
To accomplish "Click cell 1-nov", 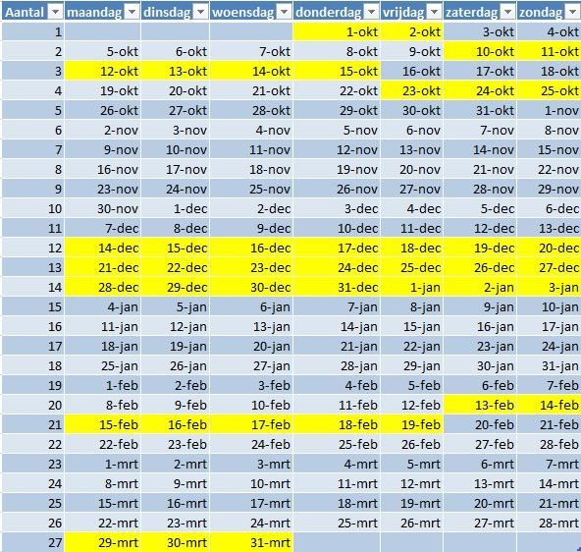I will click(x=549, y=110).
